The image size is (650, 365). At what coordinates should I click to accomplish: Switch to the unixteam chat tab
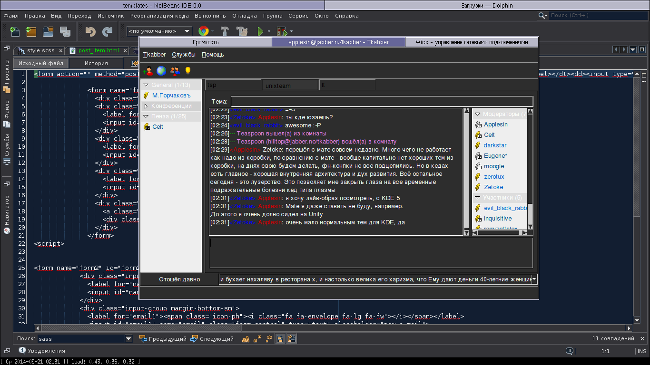pyautogui.click(x=290, y=85)
